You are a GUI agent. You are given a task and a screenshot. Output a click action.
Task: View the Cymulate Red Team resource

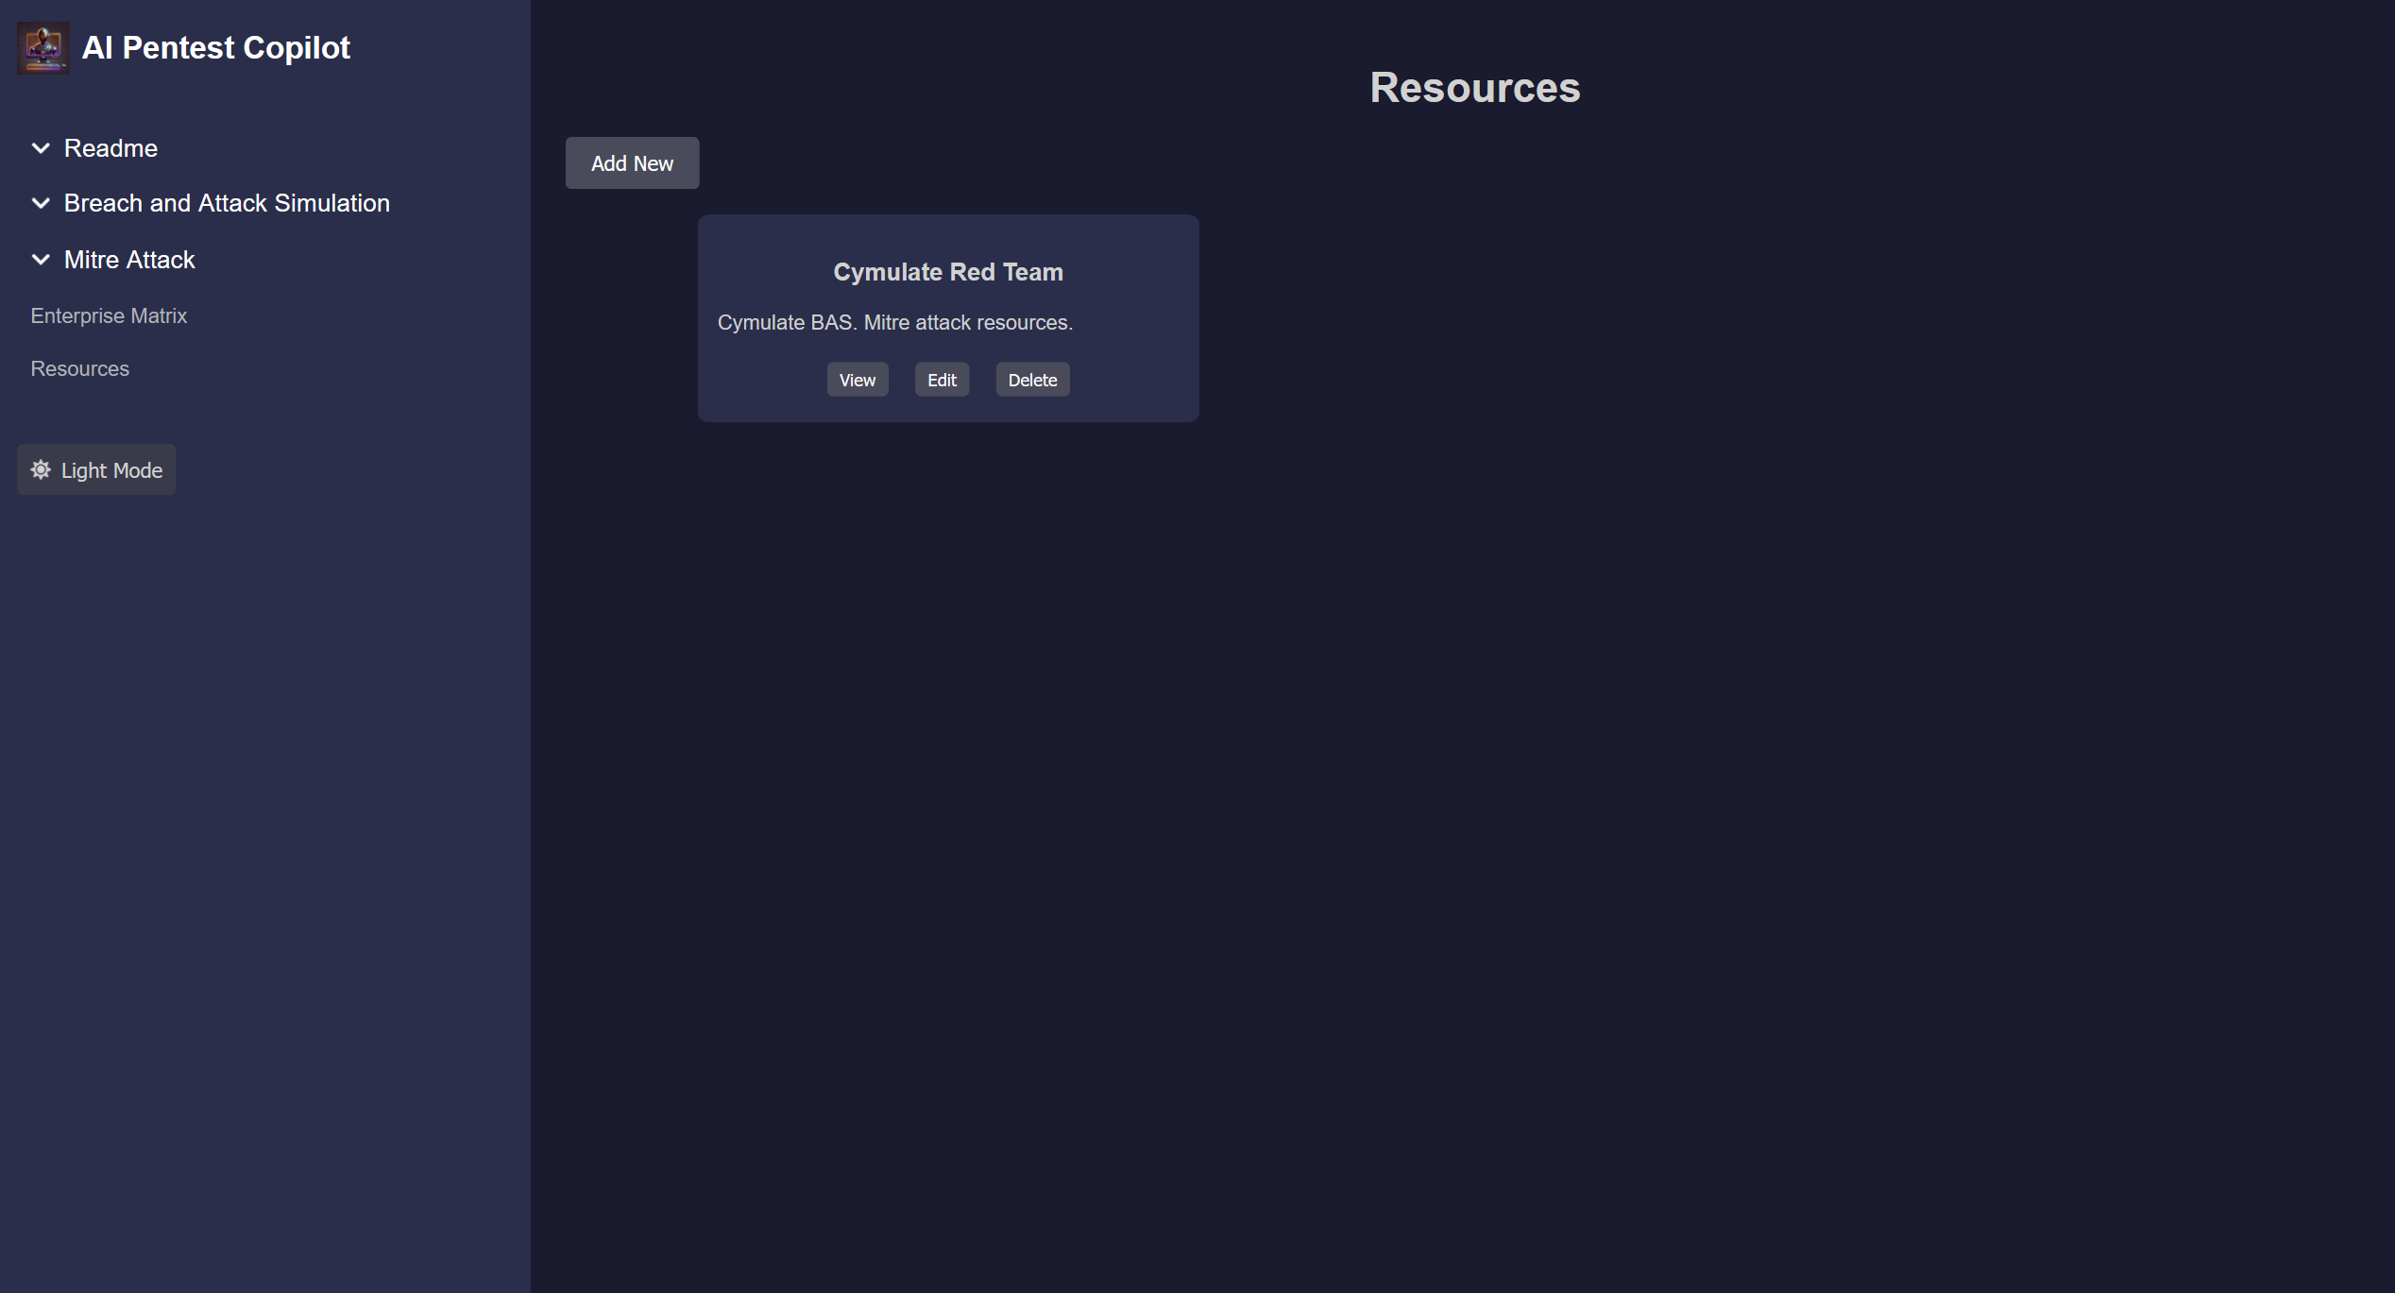(857, 380)
